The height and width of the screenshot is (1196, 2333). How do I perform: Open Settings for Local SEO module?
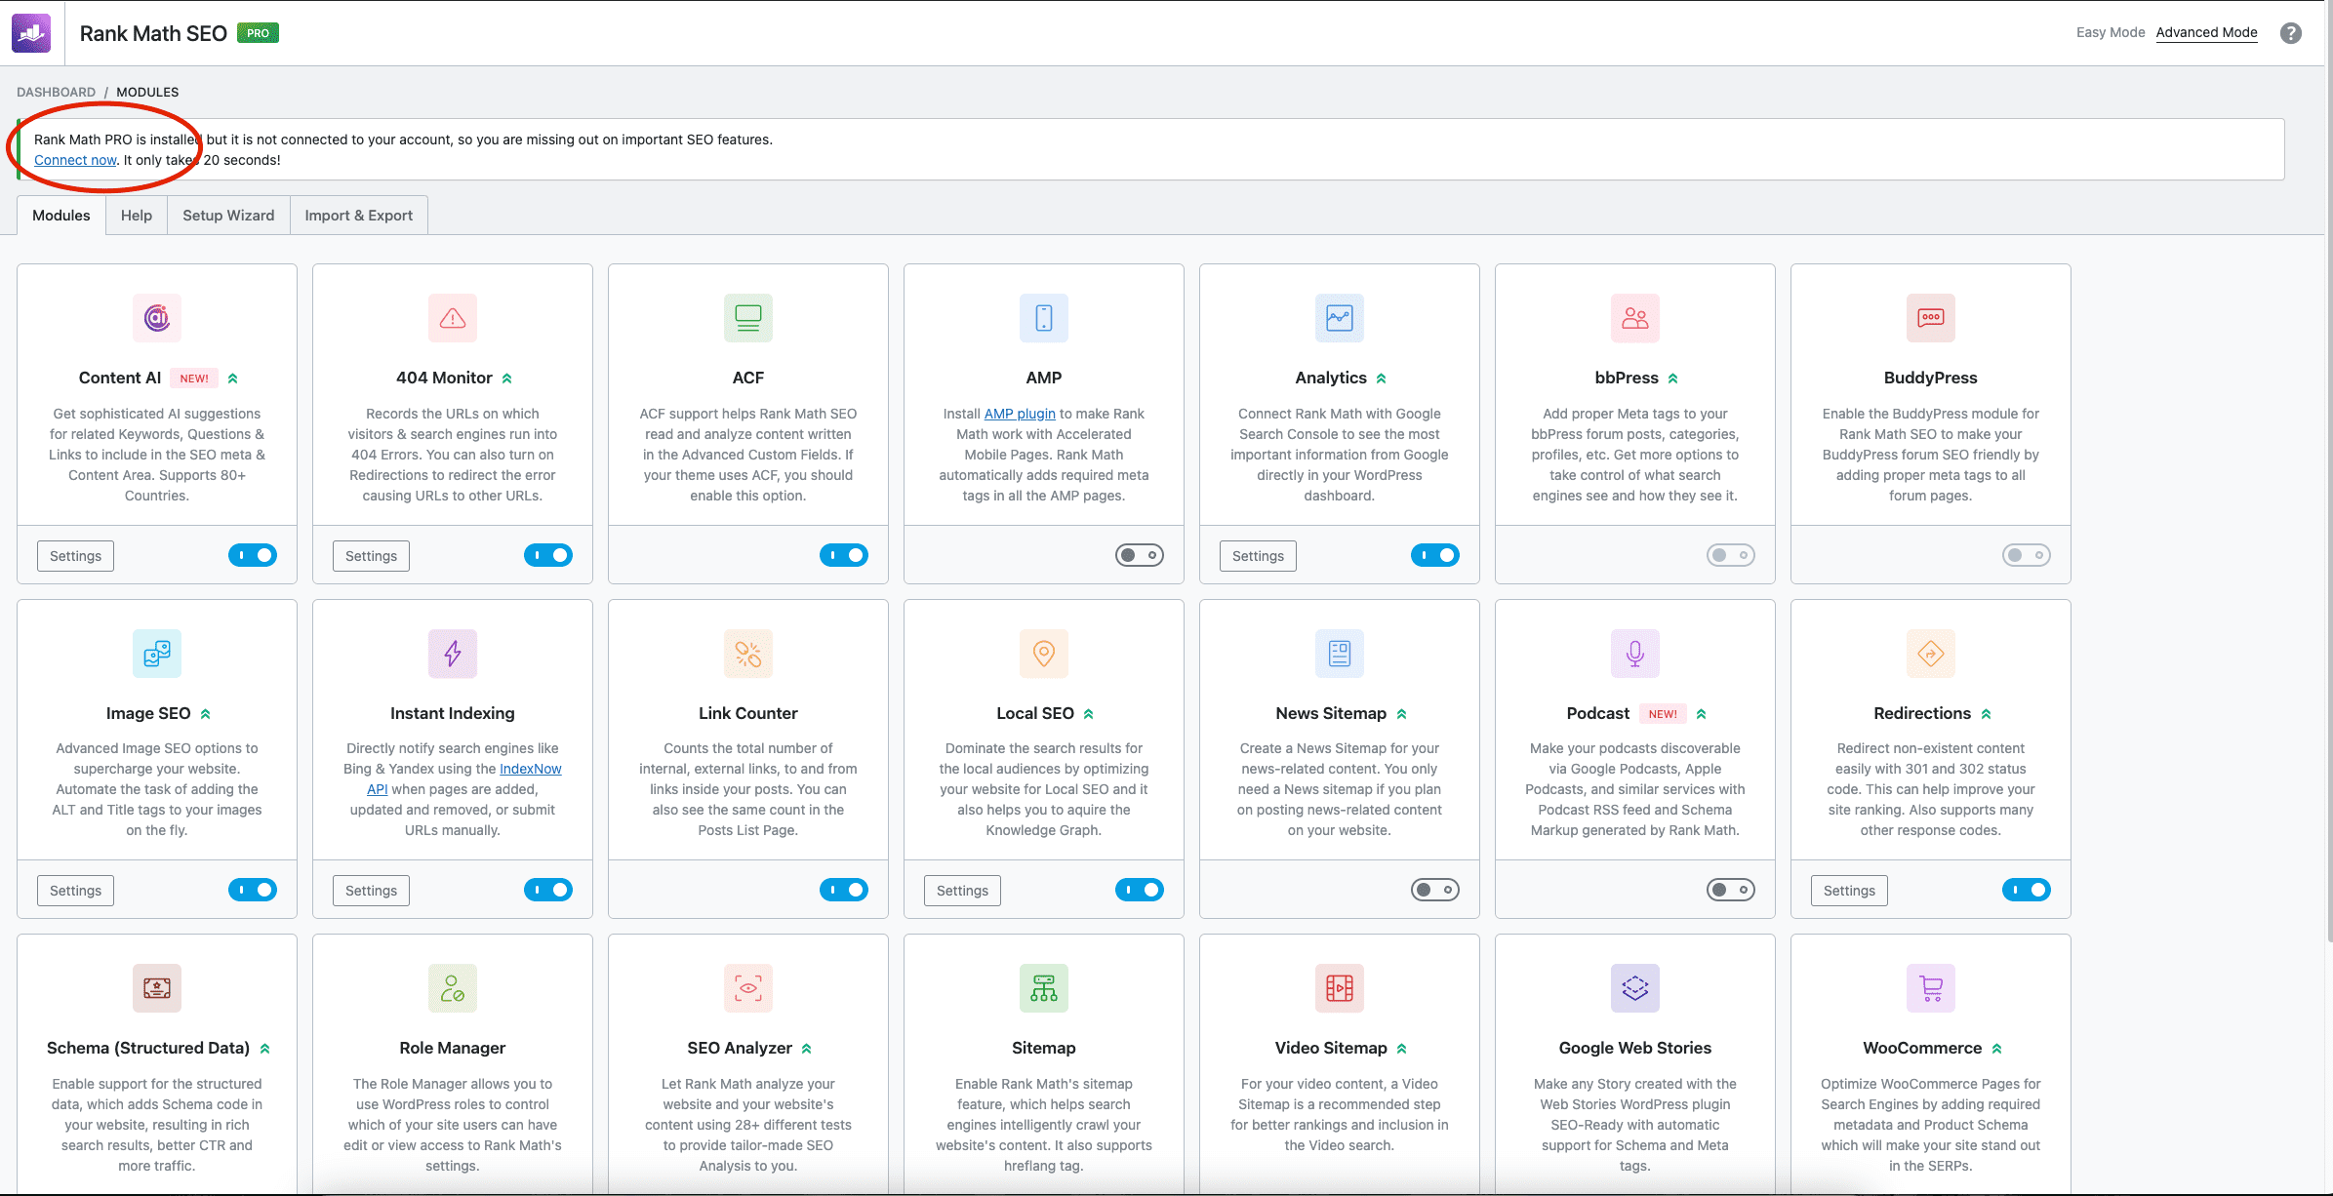coord(962,891)
